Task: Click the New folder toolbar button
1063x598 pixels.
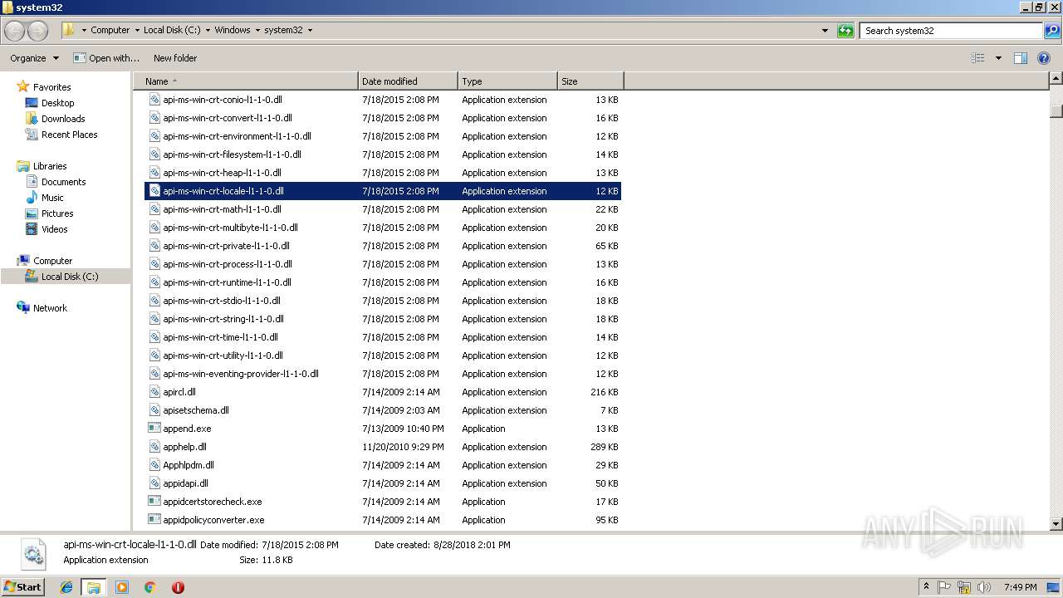Action: (x=175, y=58)
